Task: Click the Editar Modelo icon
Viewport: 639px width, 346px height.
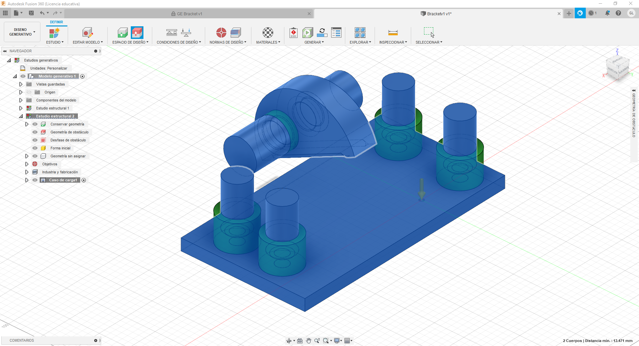Action: (x=88, y=33)
